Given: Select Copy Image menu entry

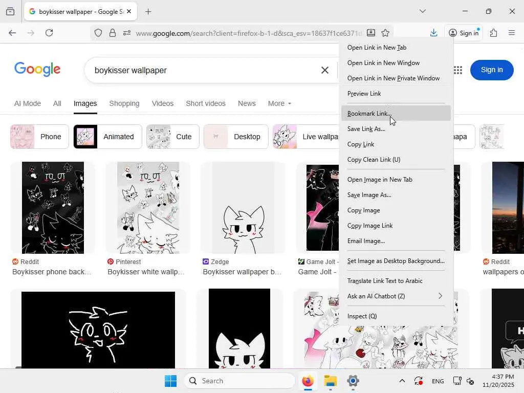Looking at the screenshot, I should (x=396, y=210).
